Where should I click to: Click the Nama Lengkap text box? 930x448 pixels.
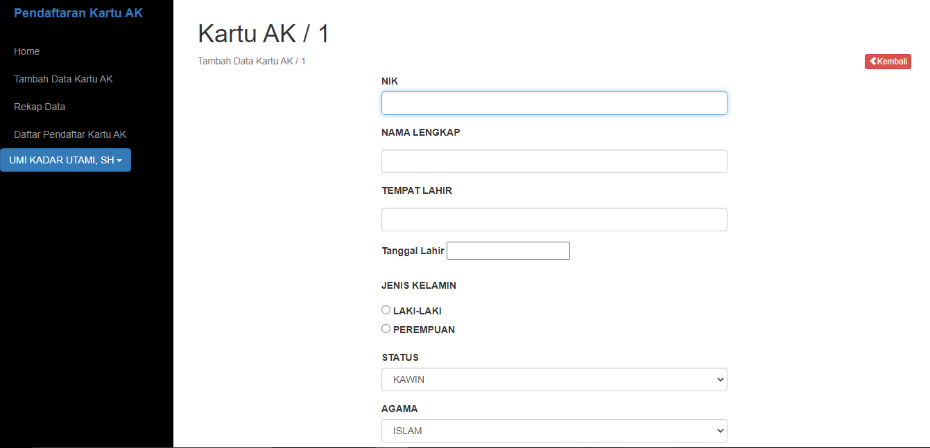[x=554, y=161]
